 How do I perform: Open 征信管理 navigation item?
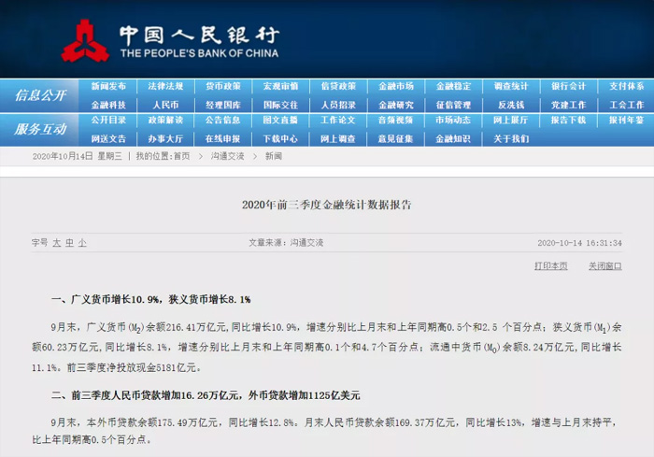453,105
